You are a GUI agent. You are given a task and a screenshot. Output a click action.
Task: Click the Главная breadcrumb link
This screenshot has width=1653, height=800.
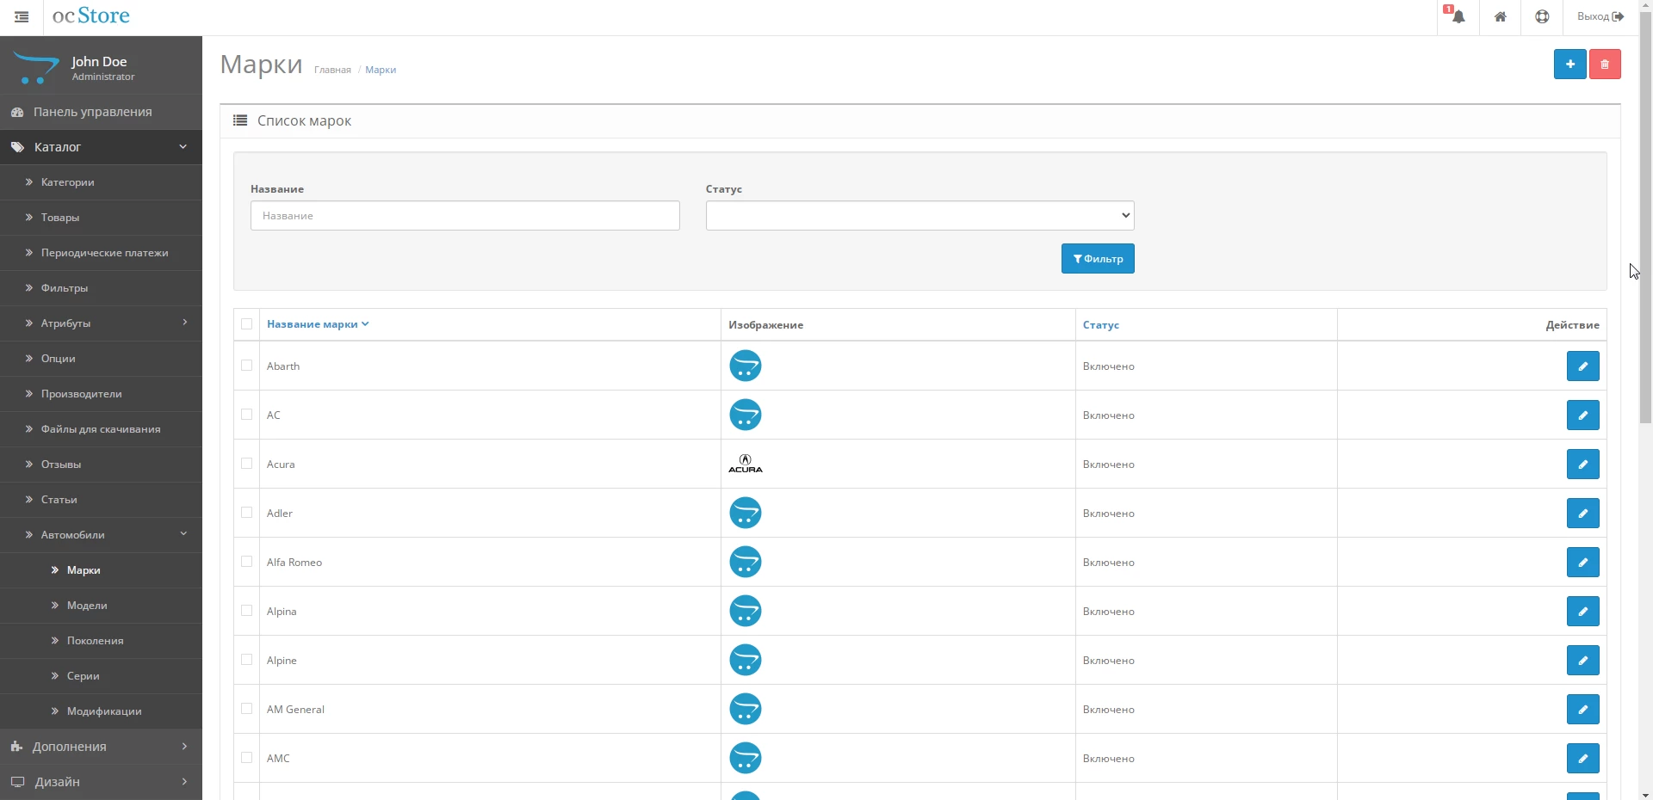(x=332, y=70)
